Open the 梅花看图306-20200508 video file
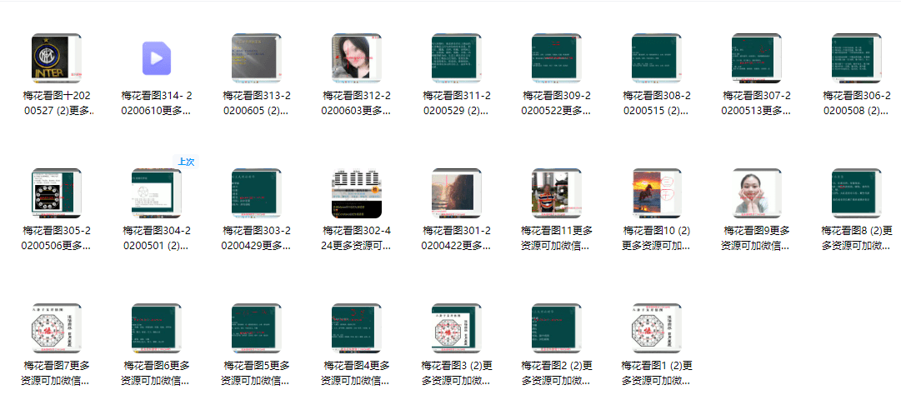This screenshot has width=901, height=420. coord(856,58)
